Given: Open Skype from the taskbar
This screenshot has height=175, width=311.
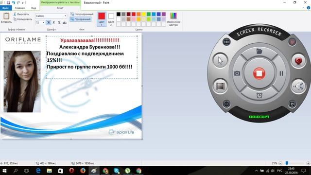Looking at the screenshot, I should click(x=117, y=171).
